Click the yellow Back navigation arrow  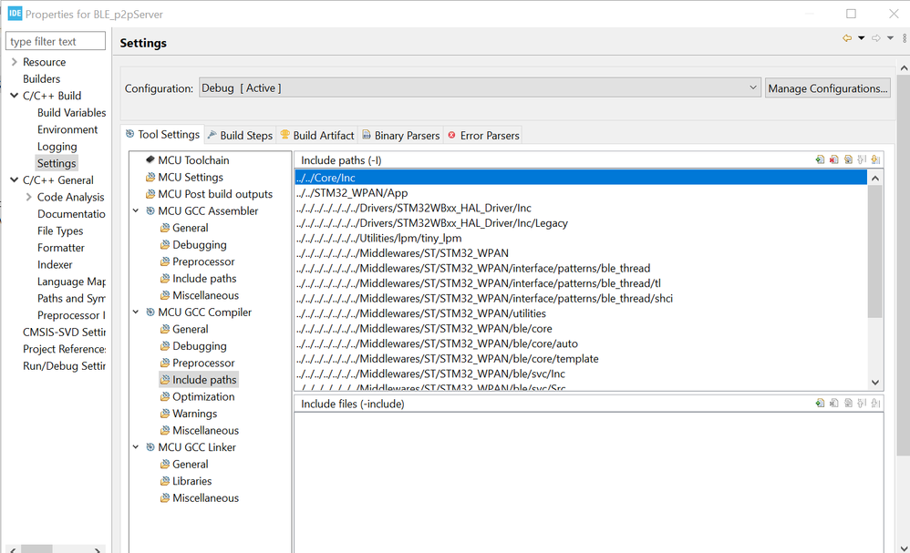(x=847, y=38)
